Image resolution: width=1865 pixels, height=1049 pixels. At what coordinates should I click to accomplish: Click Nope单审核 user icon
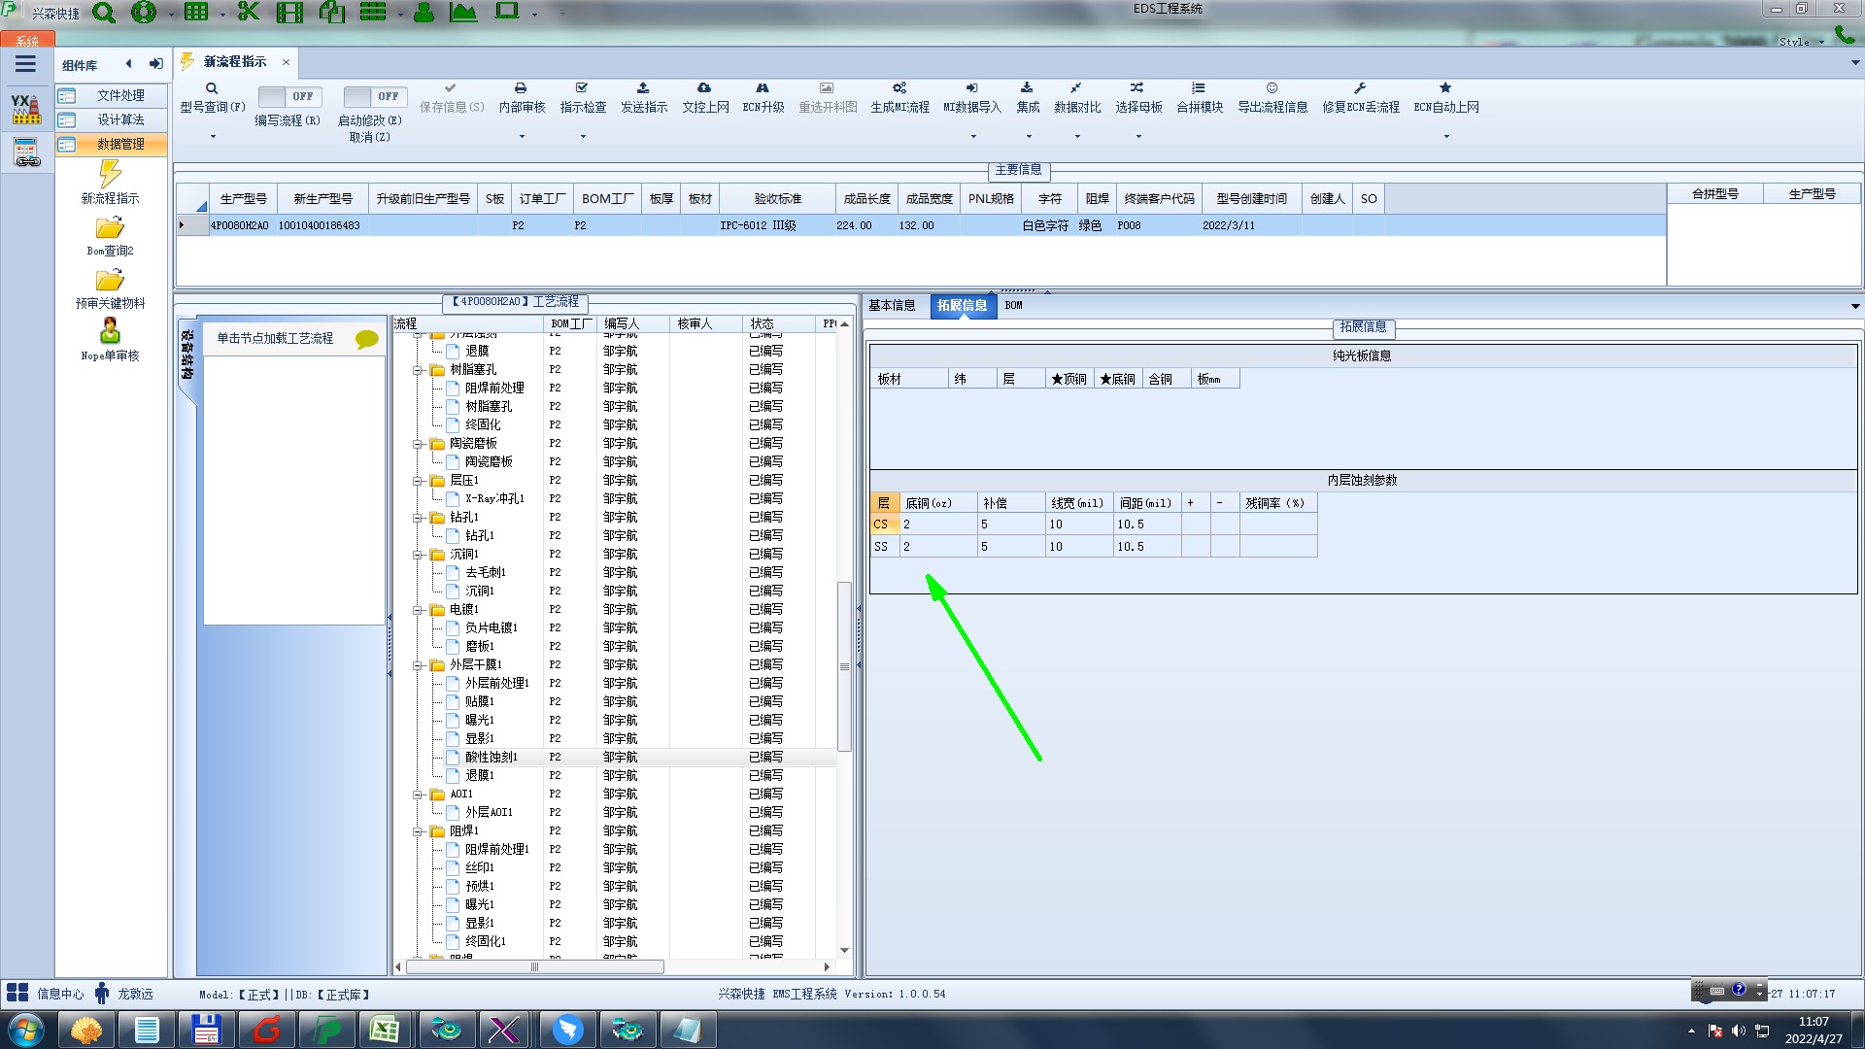click(110, 332)
